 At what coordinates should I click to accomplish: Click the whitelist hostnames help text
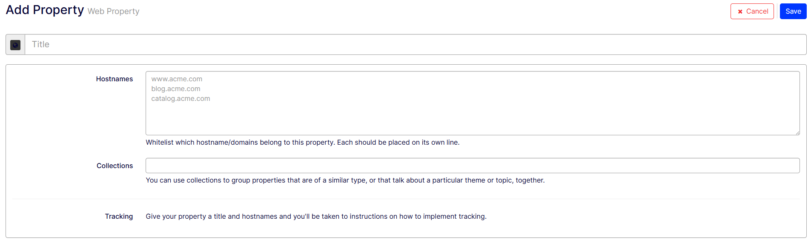click(303, 142)
